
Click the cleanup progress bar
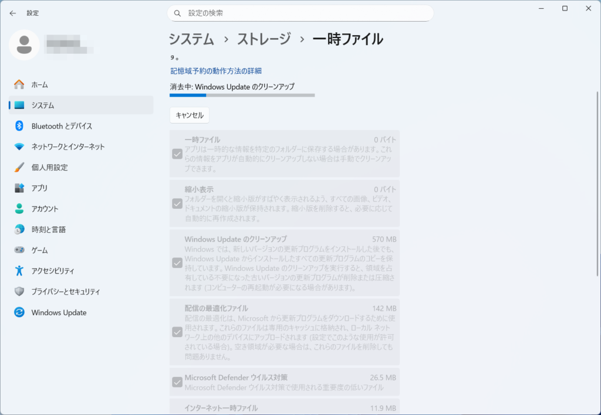point(242,95)
